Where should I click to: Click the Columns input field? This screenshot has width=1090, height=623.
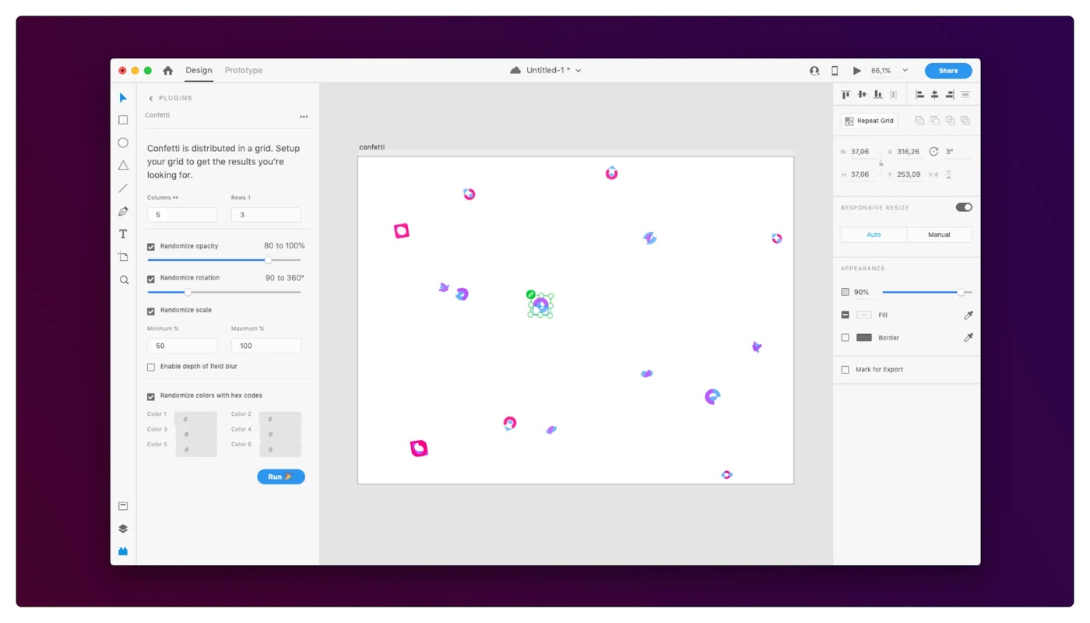[x=182, y=215]
